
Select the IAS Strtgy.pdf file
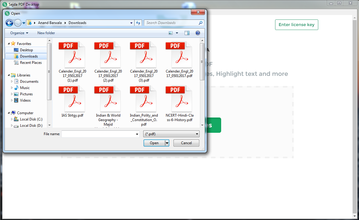(72, 102)
